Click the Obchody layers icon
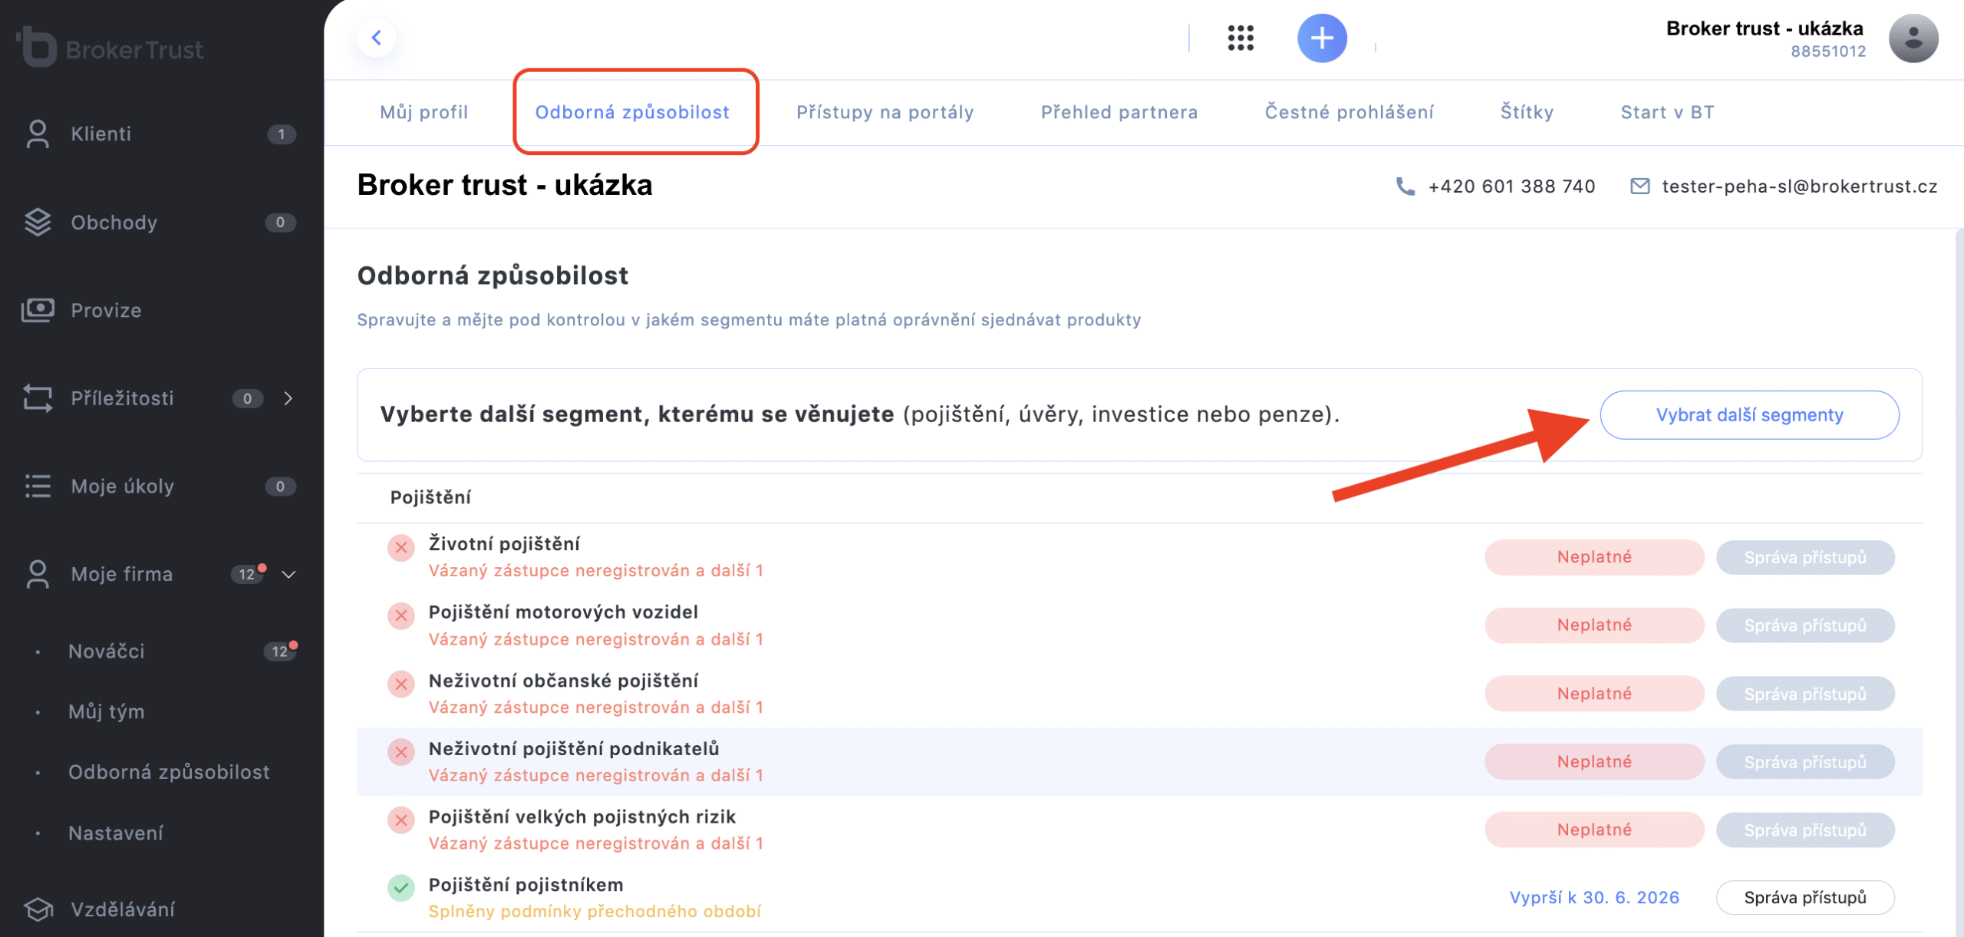1964x937 pixels. click(x=37, y=223)
